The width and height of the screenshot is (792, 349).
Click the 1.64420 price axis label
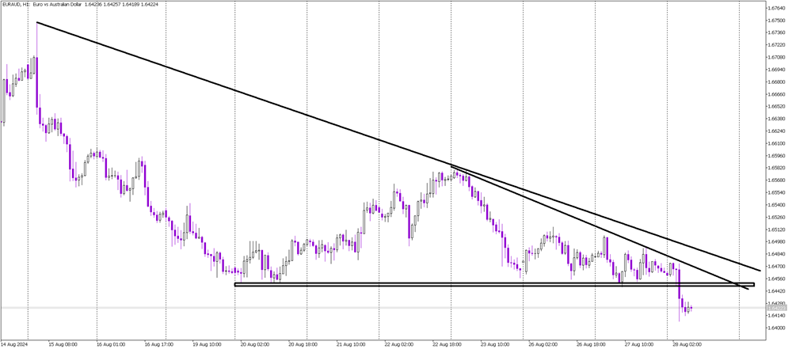point(776,290)
